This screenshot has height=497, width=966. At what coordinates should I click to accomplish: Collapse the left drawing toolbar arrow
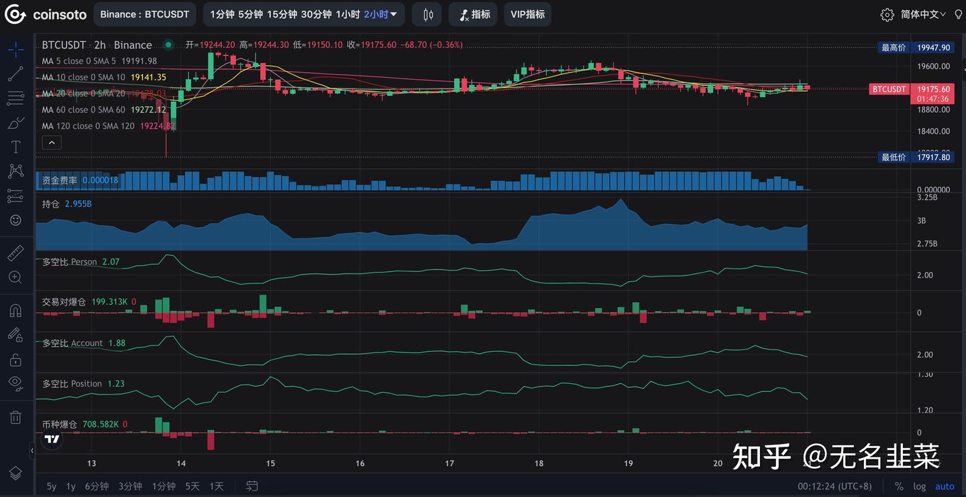pyautogui.click(x=32, y=451)
